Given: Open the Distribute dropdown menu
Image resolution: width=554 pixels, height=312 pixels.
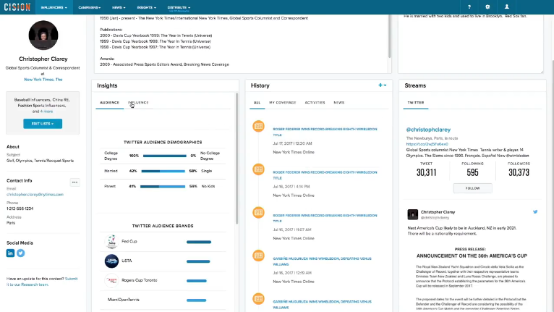Looking at the screenshot, I should coord(179,7).
